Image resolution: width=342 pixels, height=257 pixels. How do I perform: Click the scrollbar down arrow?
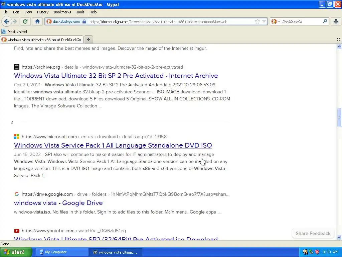click(x=339, y=237)
